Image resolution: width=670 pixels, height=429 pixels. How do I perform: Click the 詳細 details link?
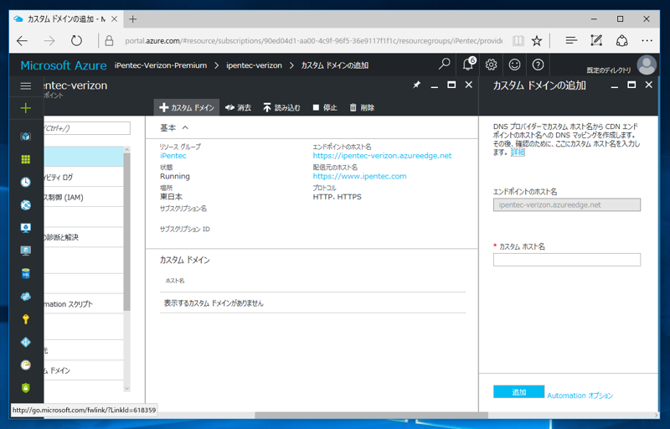518,152
